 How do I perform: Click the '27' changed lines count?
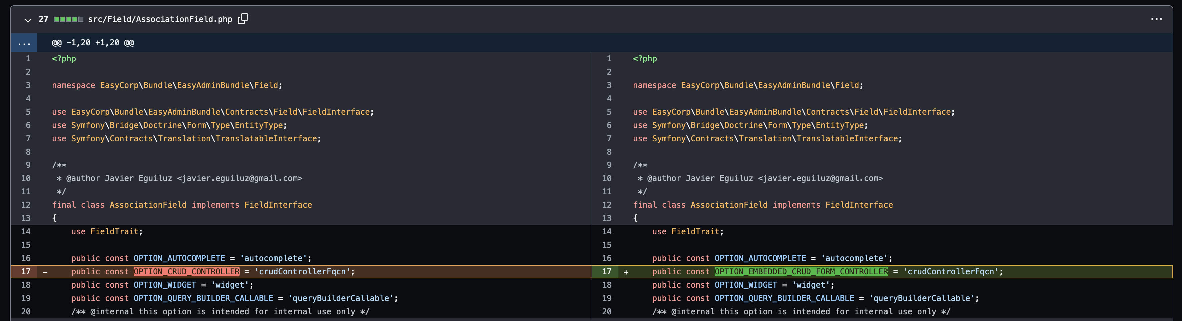(x=43, y=19)
